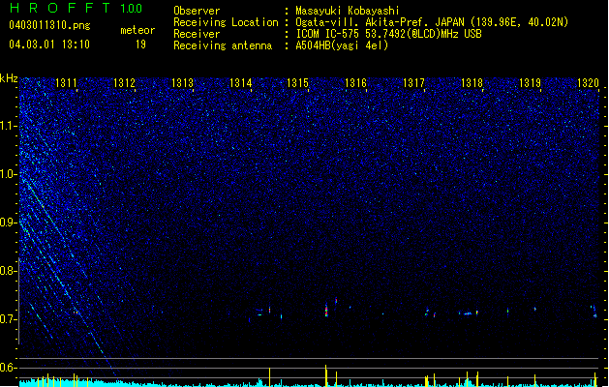Click the 1312 time marker
The height and width of the screenshot is (387, 609).
(x=124, y=83)
